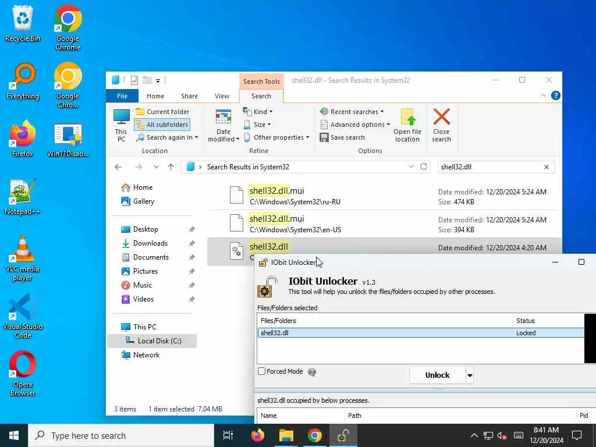The height and width of the screenshot is (447, 596).
Task: Go back in File Explorer
Action: tap(118, 167)
